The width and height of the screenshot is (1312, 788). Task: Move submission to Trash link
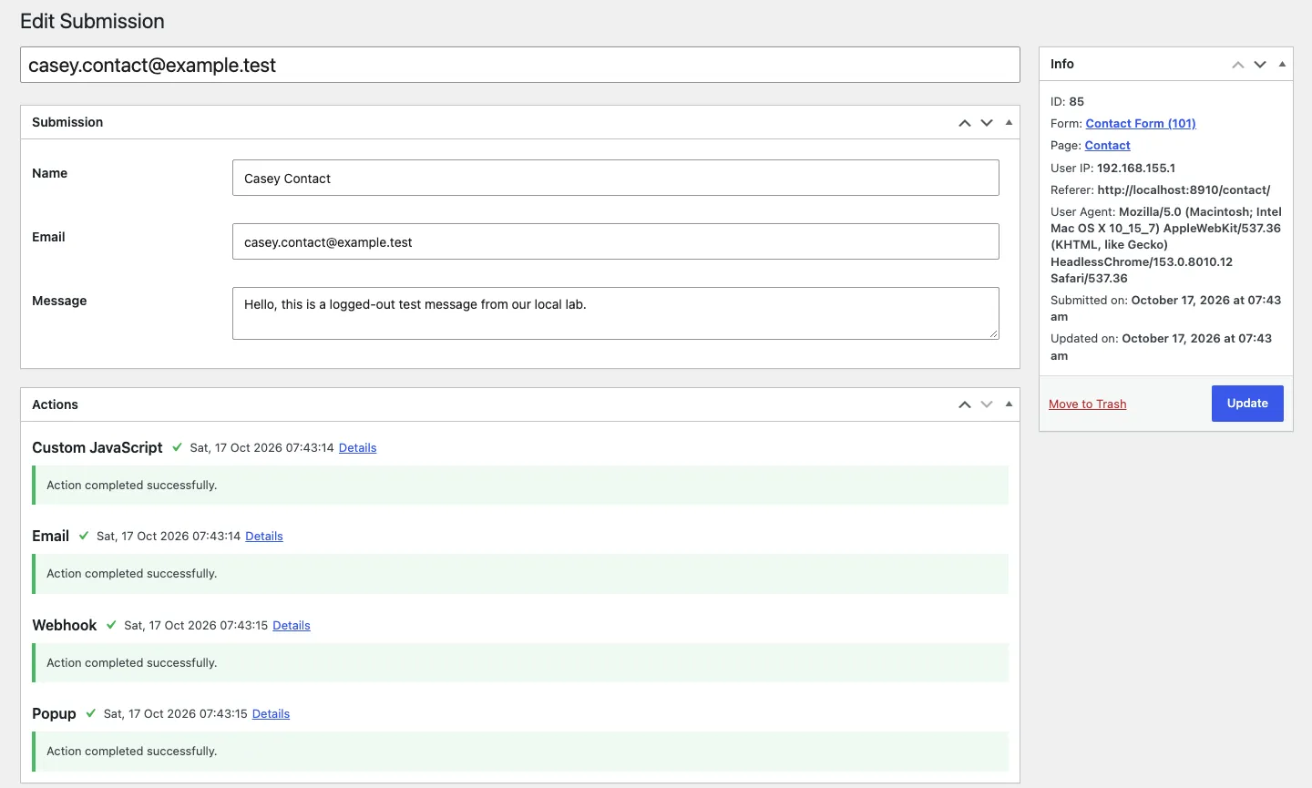coord(1087,404)
